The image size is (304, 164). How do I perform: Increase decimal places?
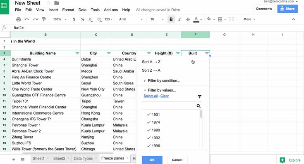tap(99, 19)
